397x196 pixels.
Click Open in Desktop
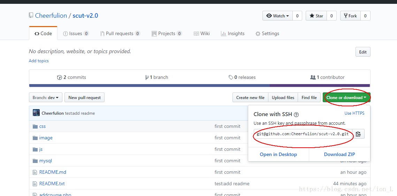pyautogui.click(x=278, y=154)
